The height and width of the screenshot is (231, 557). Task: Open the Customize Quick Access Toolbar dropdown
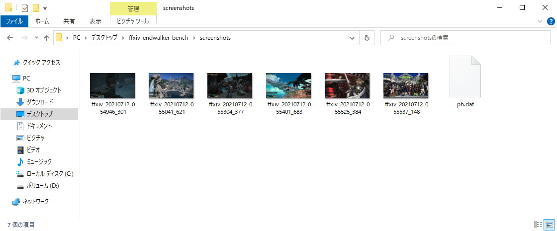point(45,8)
